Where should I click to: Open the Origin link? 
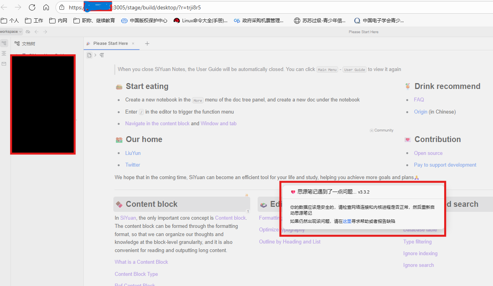coord(421,112)
